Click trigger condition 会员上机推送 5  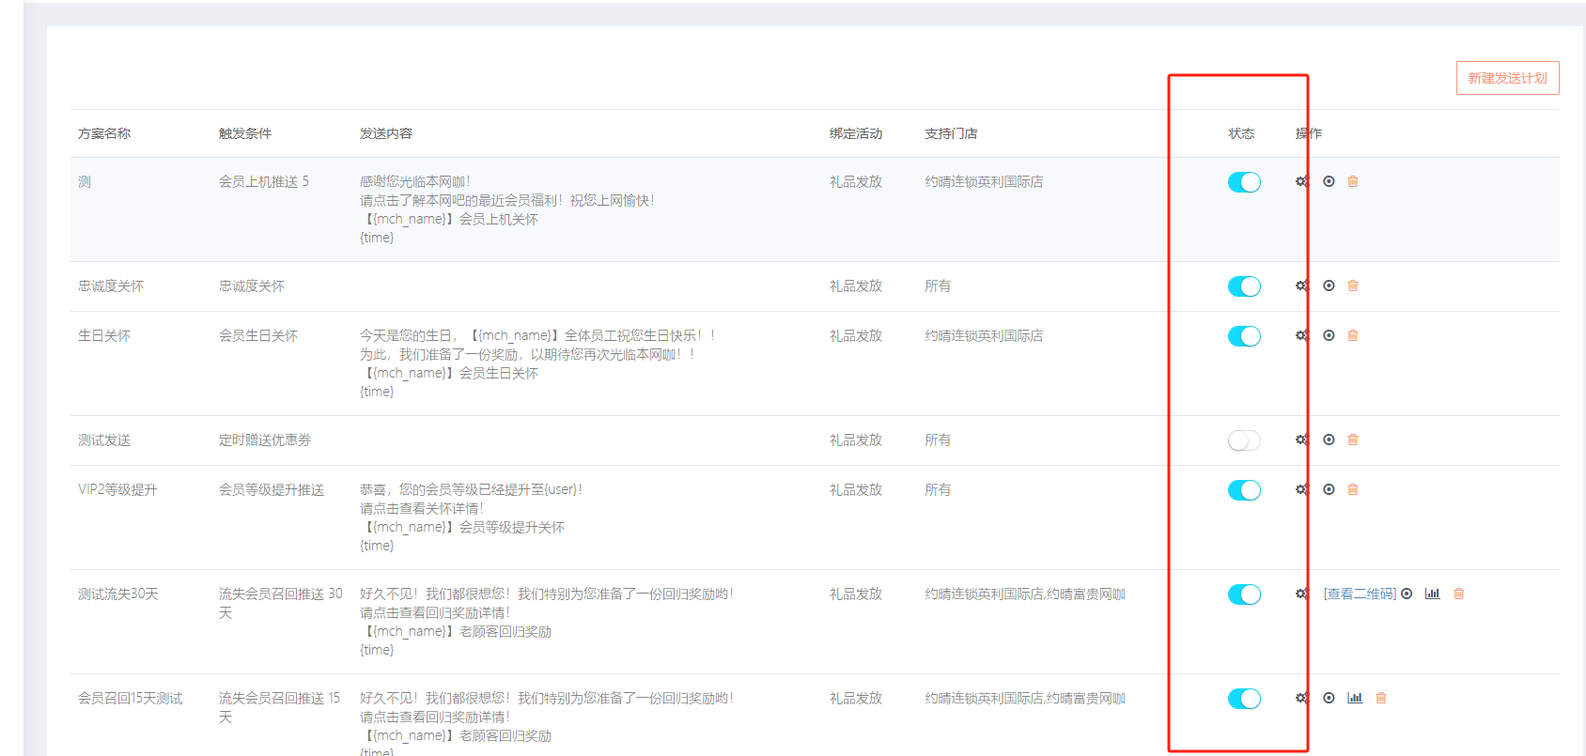coord(264,181)
